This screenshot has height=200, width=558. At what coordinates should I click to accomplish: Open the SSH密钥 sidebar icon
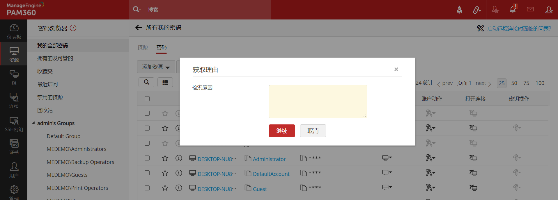click(x=14, y=124)
